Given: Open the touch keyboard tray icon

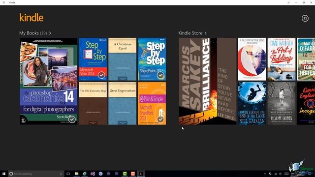Looking at the screenshot, I should (286, 174).
